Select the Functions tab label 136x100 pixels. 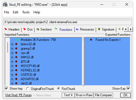66,30
